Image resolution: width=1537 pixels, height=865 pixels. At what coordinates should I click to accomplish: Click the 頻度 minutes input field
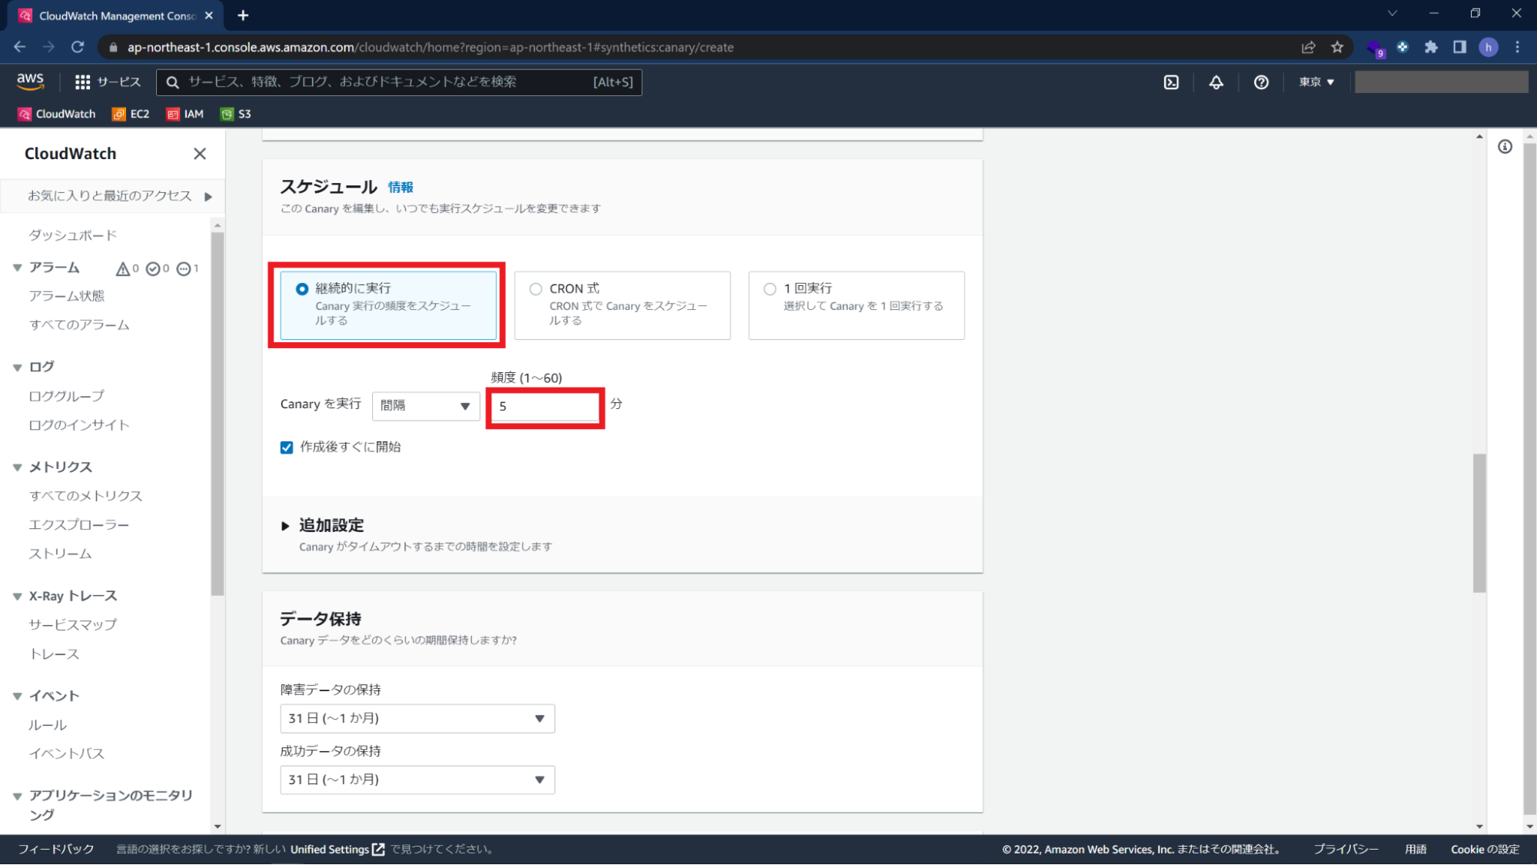(545, 407)
